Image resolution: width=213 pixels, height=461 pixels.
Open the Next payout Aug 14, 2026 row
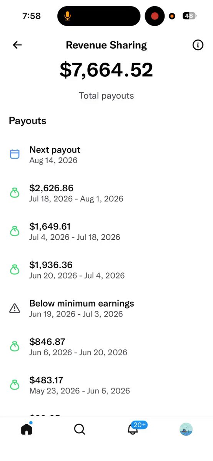pyautogui.click(x=106, y=154)
